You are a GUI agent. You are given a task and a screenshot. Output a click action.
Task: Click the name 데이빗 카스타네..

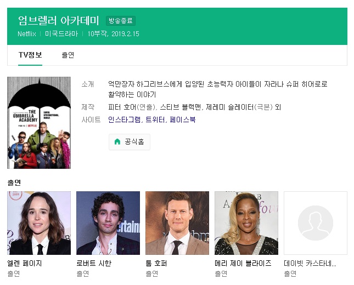click(310, 264)
